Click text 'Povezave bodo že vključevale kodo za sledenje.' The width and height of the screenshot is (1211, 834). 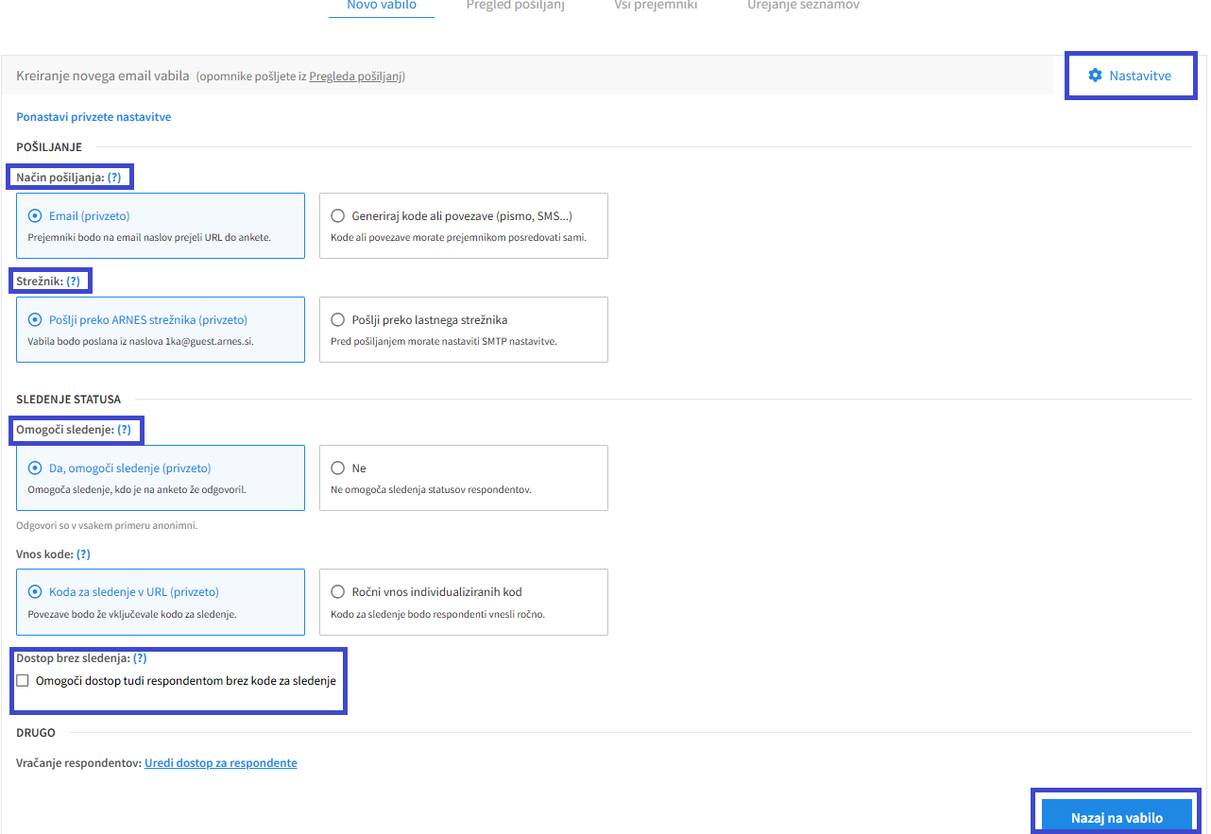[132, 614]
